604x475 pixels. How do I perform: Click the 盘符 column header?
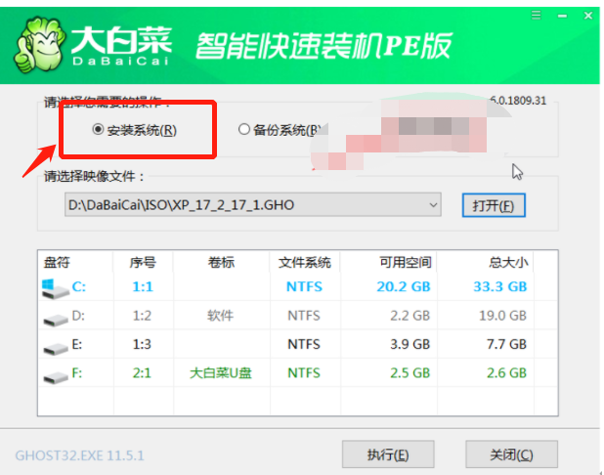coord(57,262)
